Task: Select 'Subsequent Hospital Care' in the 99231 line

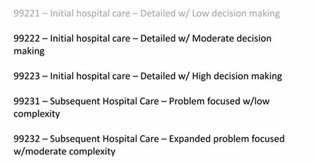Action: tap(104, 101)
